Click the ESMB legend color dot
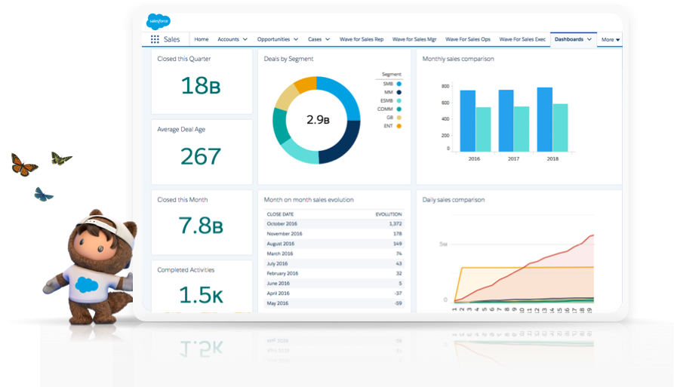This screenshot has height=387, width=674. point(399,100)
